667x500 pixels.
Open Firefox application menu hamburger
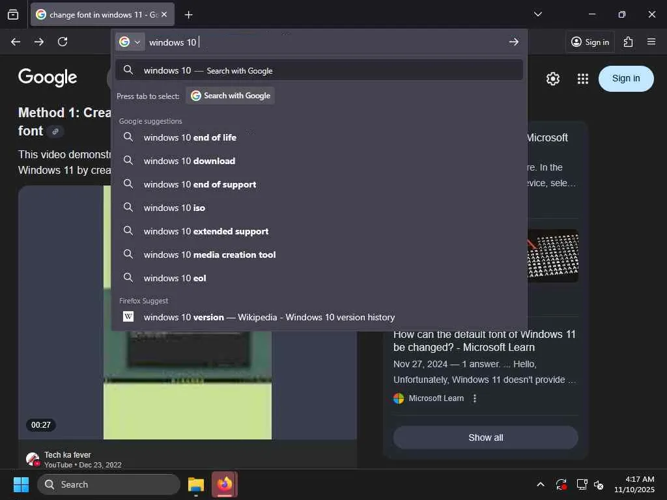point(651,42)
